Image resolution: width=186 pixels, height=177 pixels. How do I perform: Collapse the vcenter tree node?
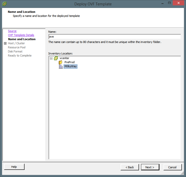[x=51, y=58]
